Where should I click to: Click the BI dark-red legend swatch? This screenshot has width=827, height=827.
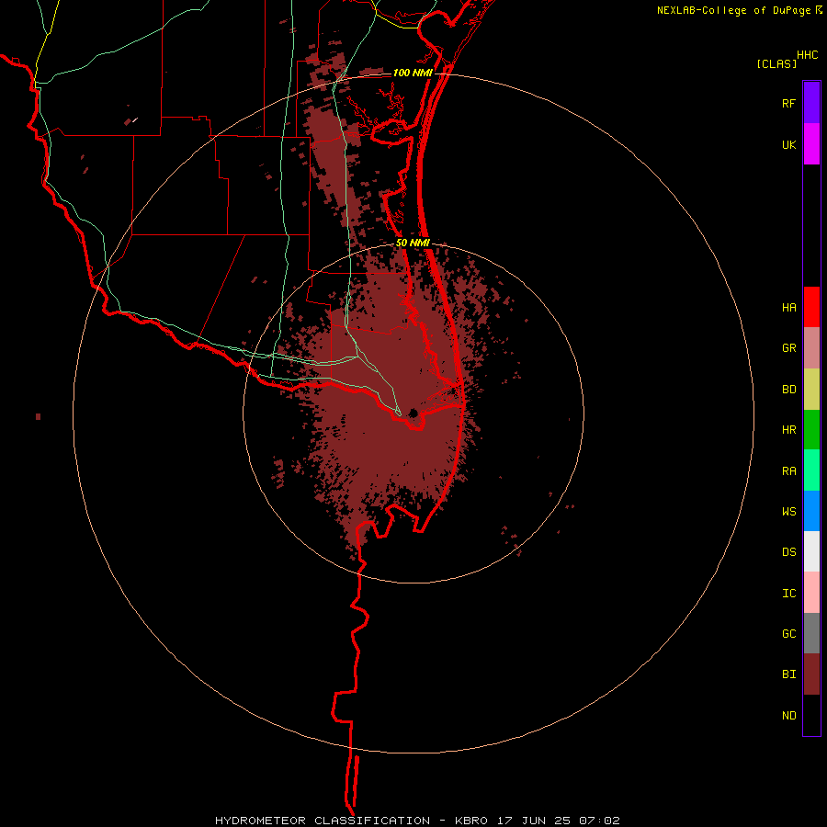[x=811, y=674]
